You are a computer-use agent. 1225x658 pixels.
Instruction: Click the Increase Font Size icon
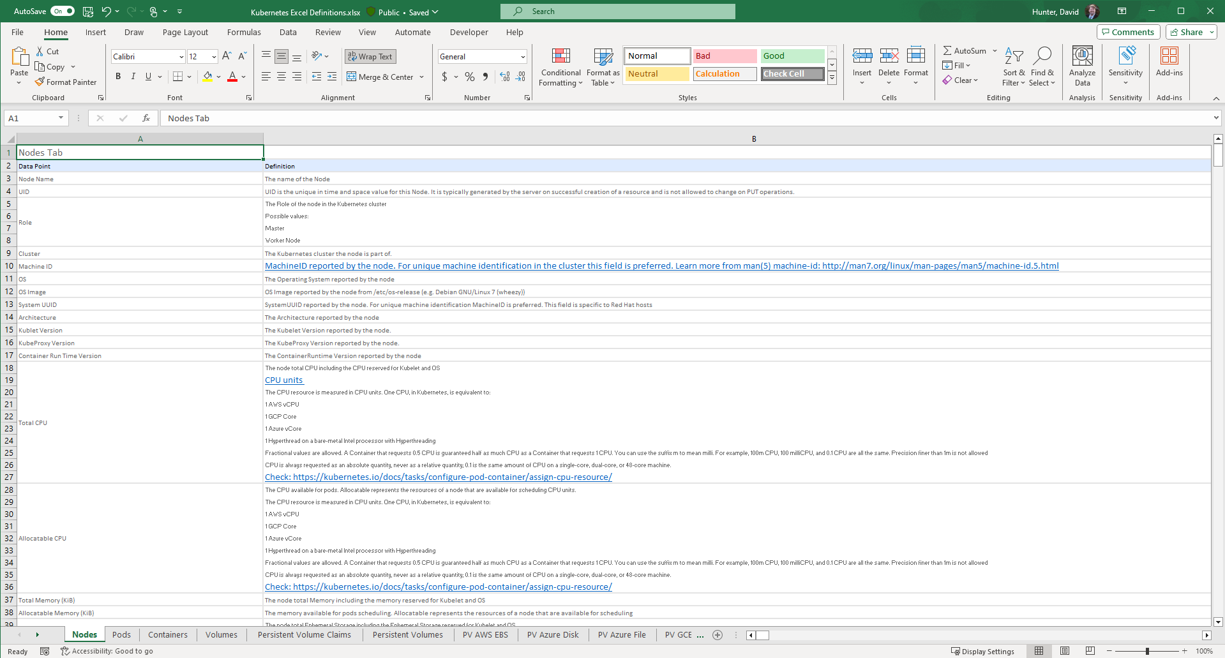pos(227,56)
